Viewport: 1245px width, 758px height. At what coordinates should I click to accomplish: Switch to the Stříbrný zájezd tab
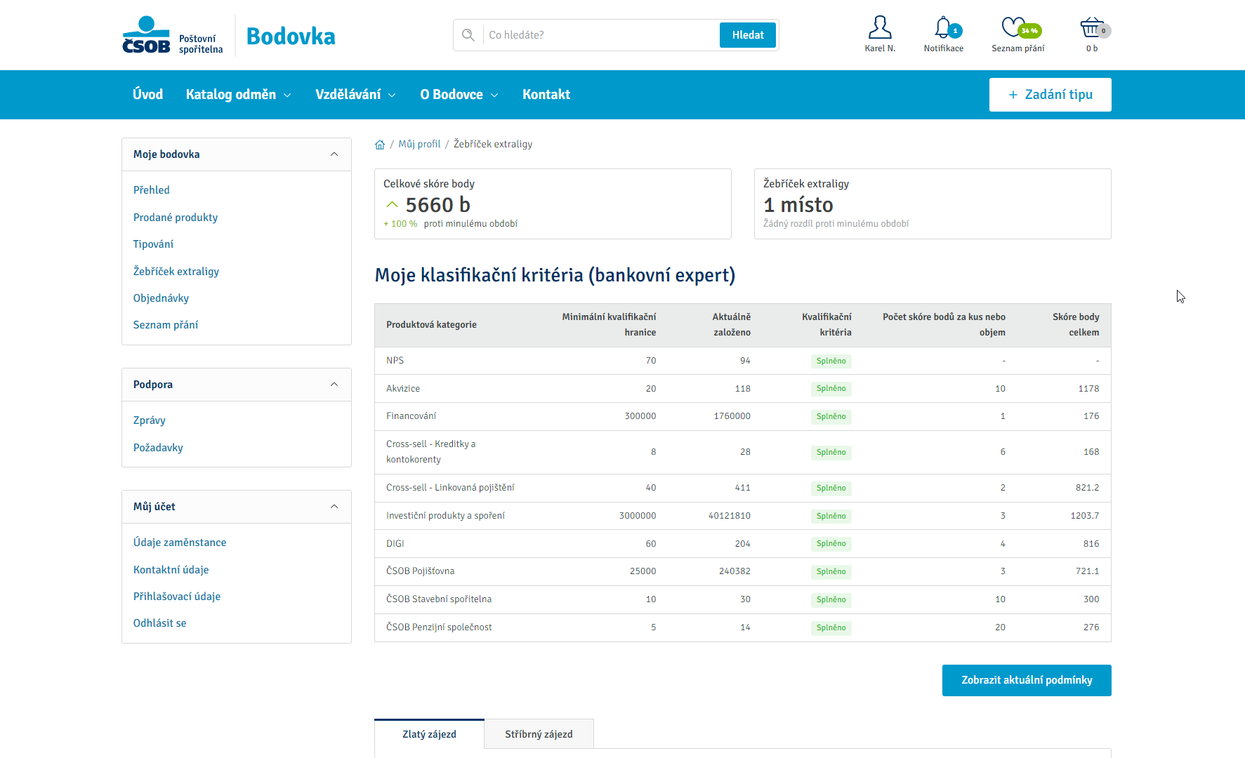click(x=539, y=734)
